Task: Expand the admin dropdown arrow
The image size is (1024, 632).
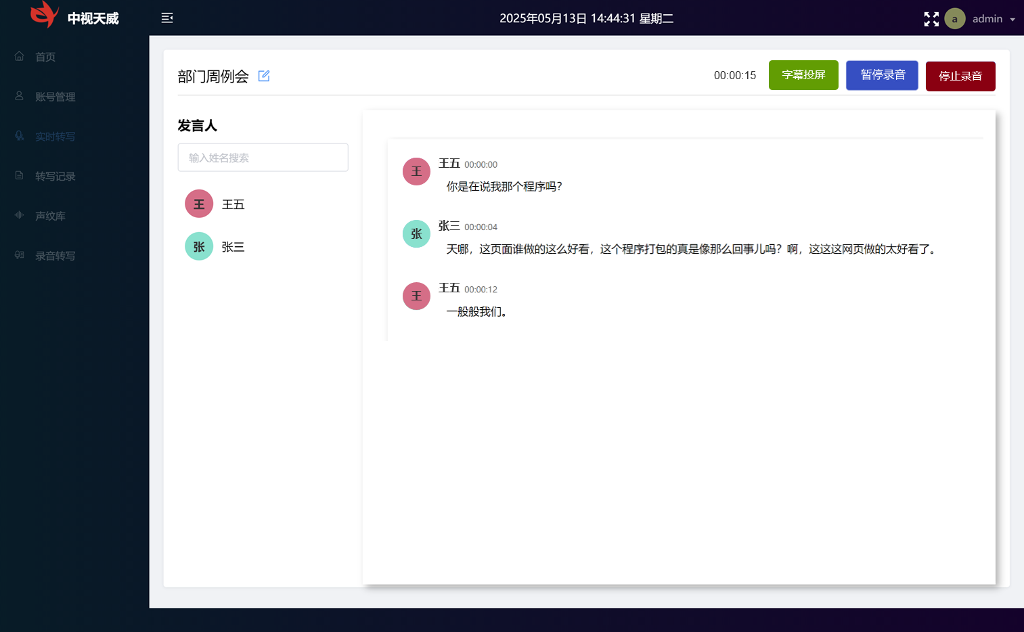Action: click(x=1012, y=20)
